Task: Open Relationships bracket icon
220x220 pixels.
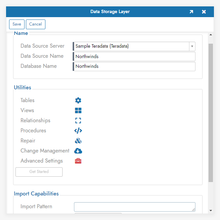Action: point(78,121)
